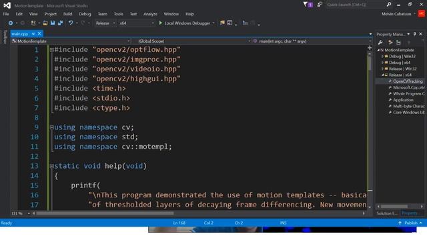
Task: Click the editor split window plus icon
Action: pos(370,48)
